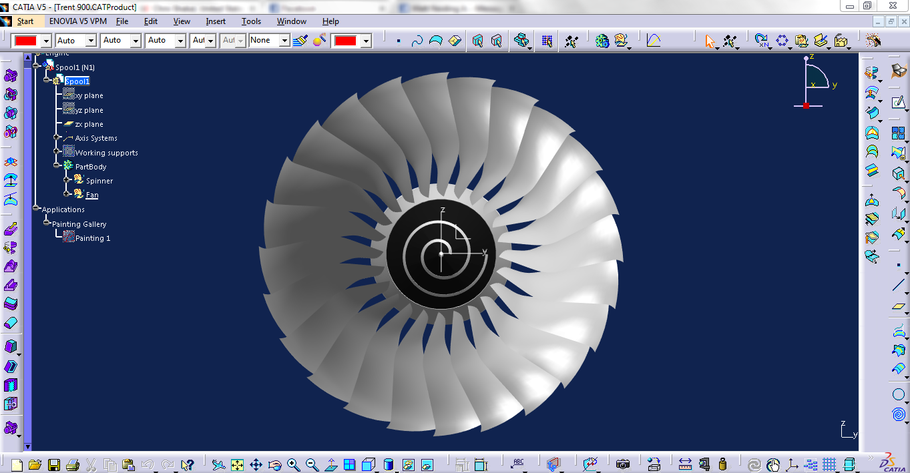This screenshot has height=473, width=910.
Task: Open the None layer dropdown
Action: [284, 41]
